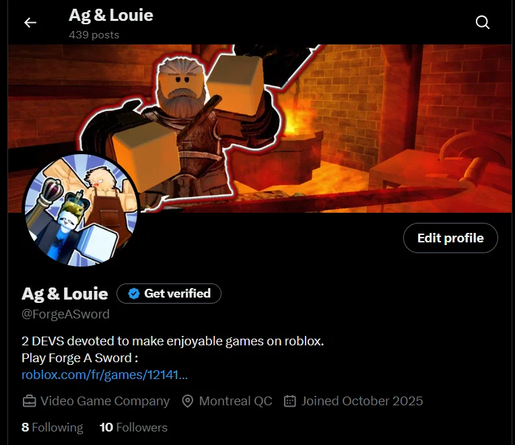Screen dimensions: 515x445
Task: Open the roblox.com games link
Action: 104,375
